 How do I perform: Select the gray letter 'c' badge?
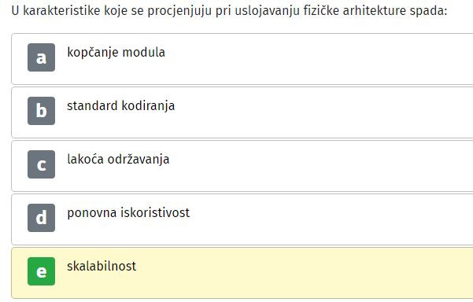(42, 164)
